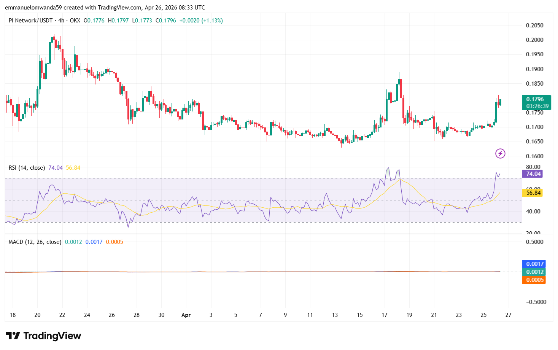Click the RSI (14, close) indicator legend

click(x=27, y=168)
